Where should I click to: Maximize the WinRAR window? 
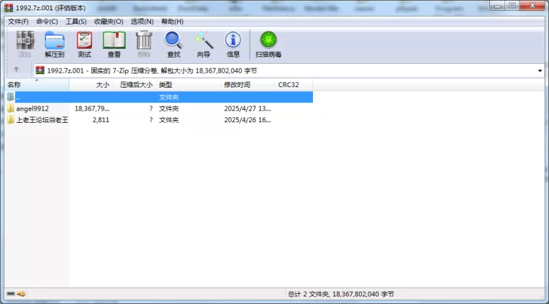pos(512,5)
